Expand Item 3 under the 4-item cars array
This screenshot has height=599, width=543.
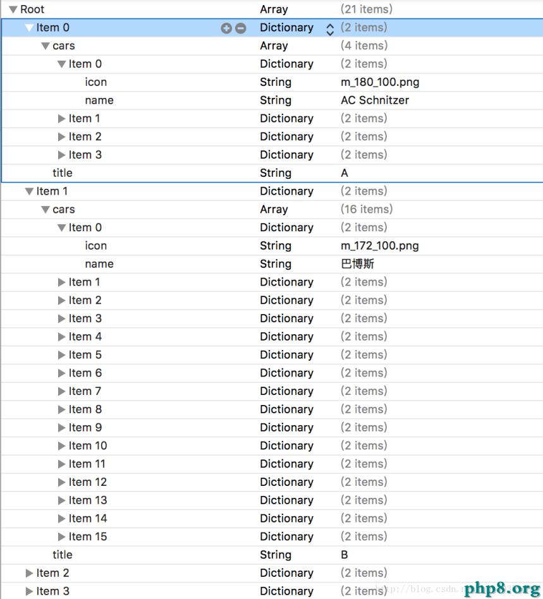tap(61, 155)
